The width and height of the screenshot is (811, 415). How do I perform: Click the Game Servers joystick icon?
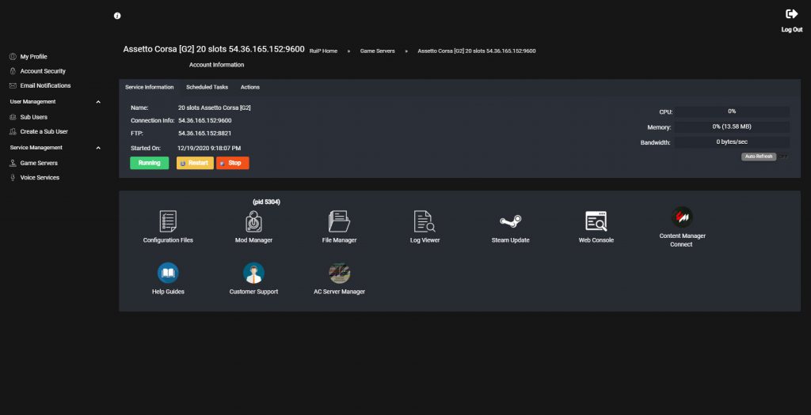[x=13, y=163]
